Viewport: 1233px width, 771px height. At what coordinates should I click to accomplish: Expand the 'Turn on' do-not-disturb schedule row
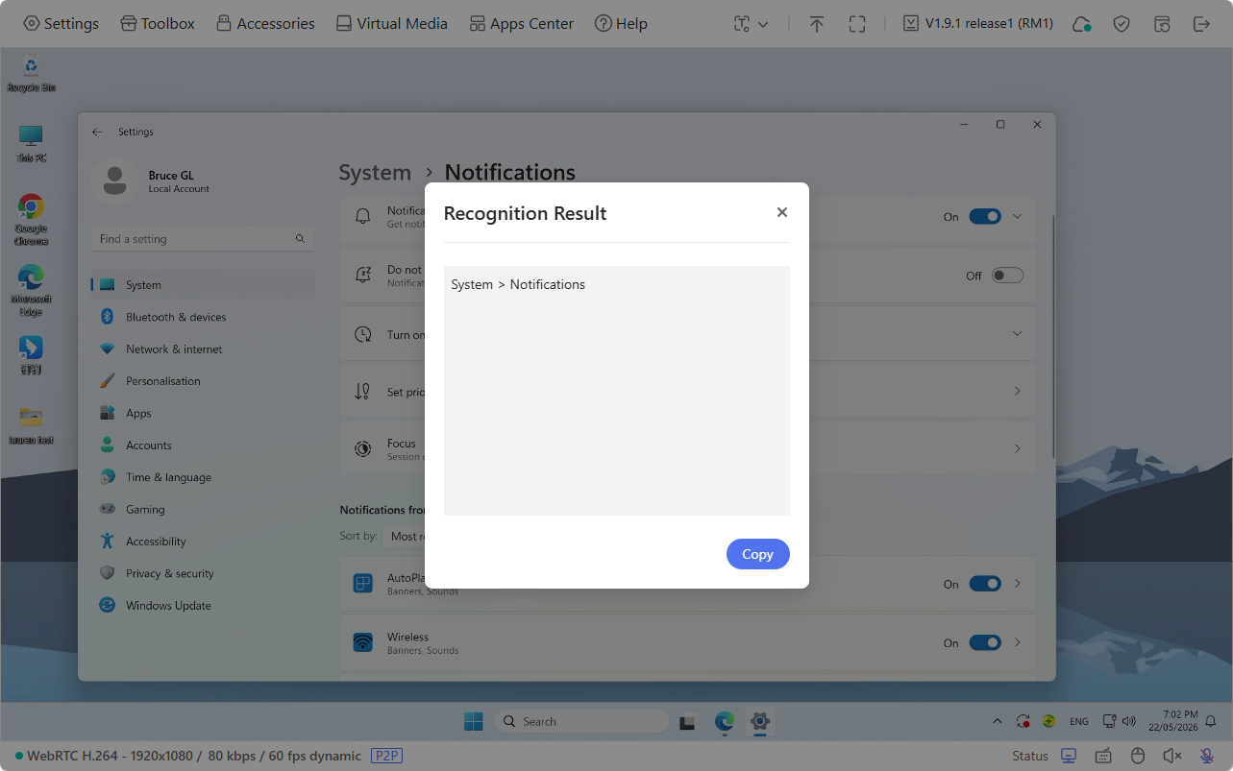[1018, 333]
